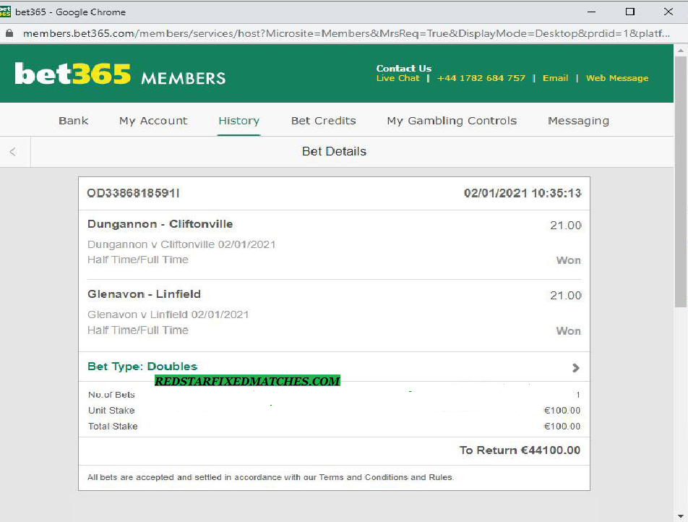
Task: Click the page URL in address bar
Action: click(x=346, y=33)
